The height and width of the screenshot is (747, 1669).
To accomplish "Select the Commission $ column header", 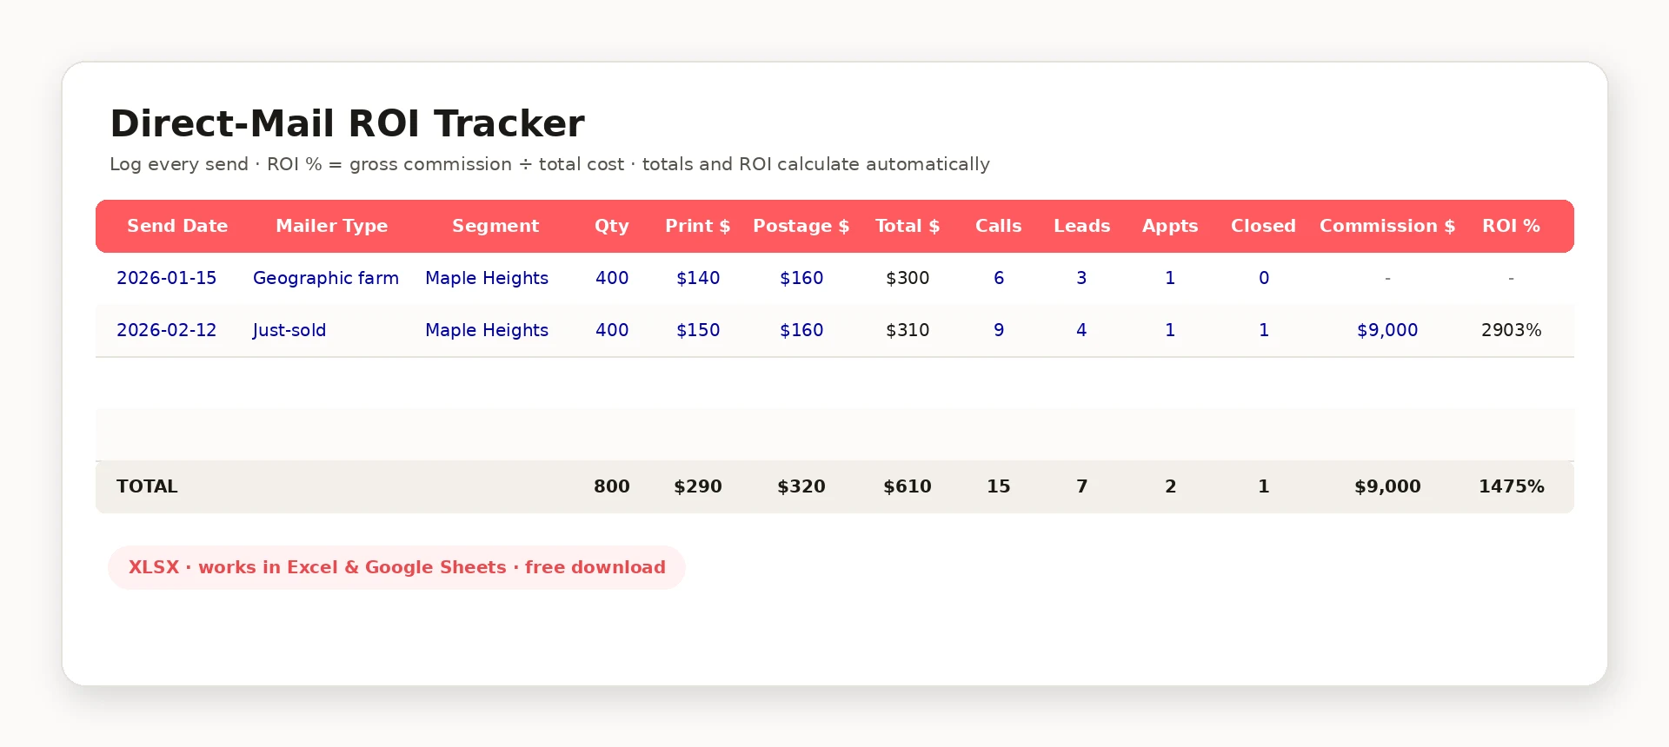I will point(1387,226).
